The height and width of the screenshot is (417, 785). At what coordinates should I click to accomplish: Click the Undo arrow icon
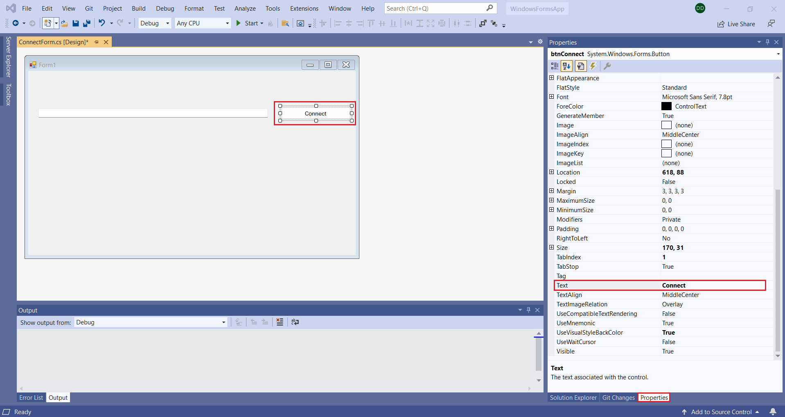[102, 23]
